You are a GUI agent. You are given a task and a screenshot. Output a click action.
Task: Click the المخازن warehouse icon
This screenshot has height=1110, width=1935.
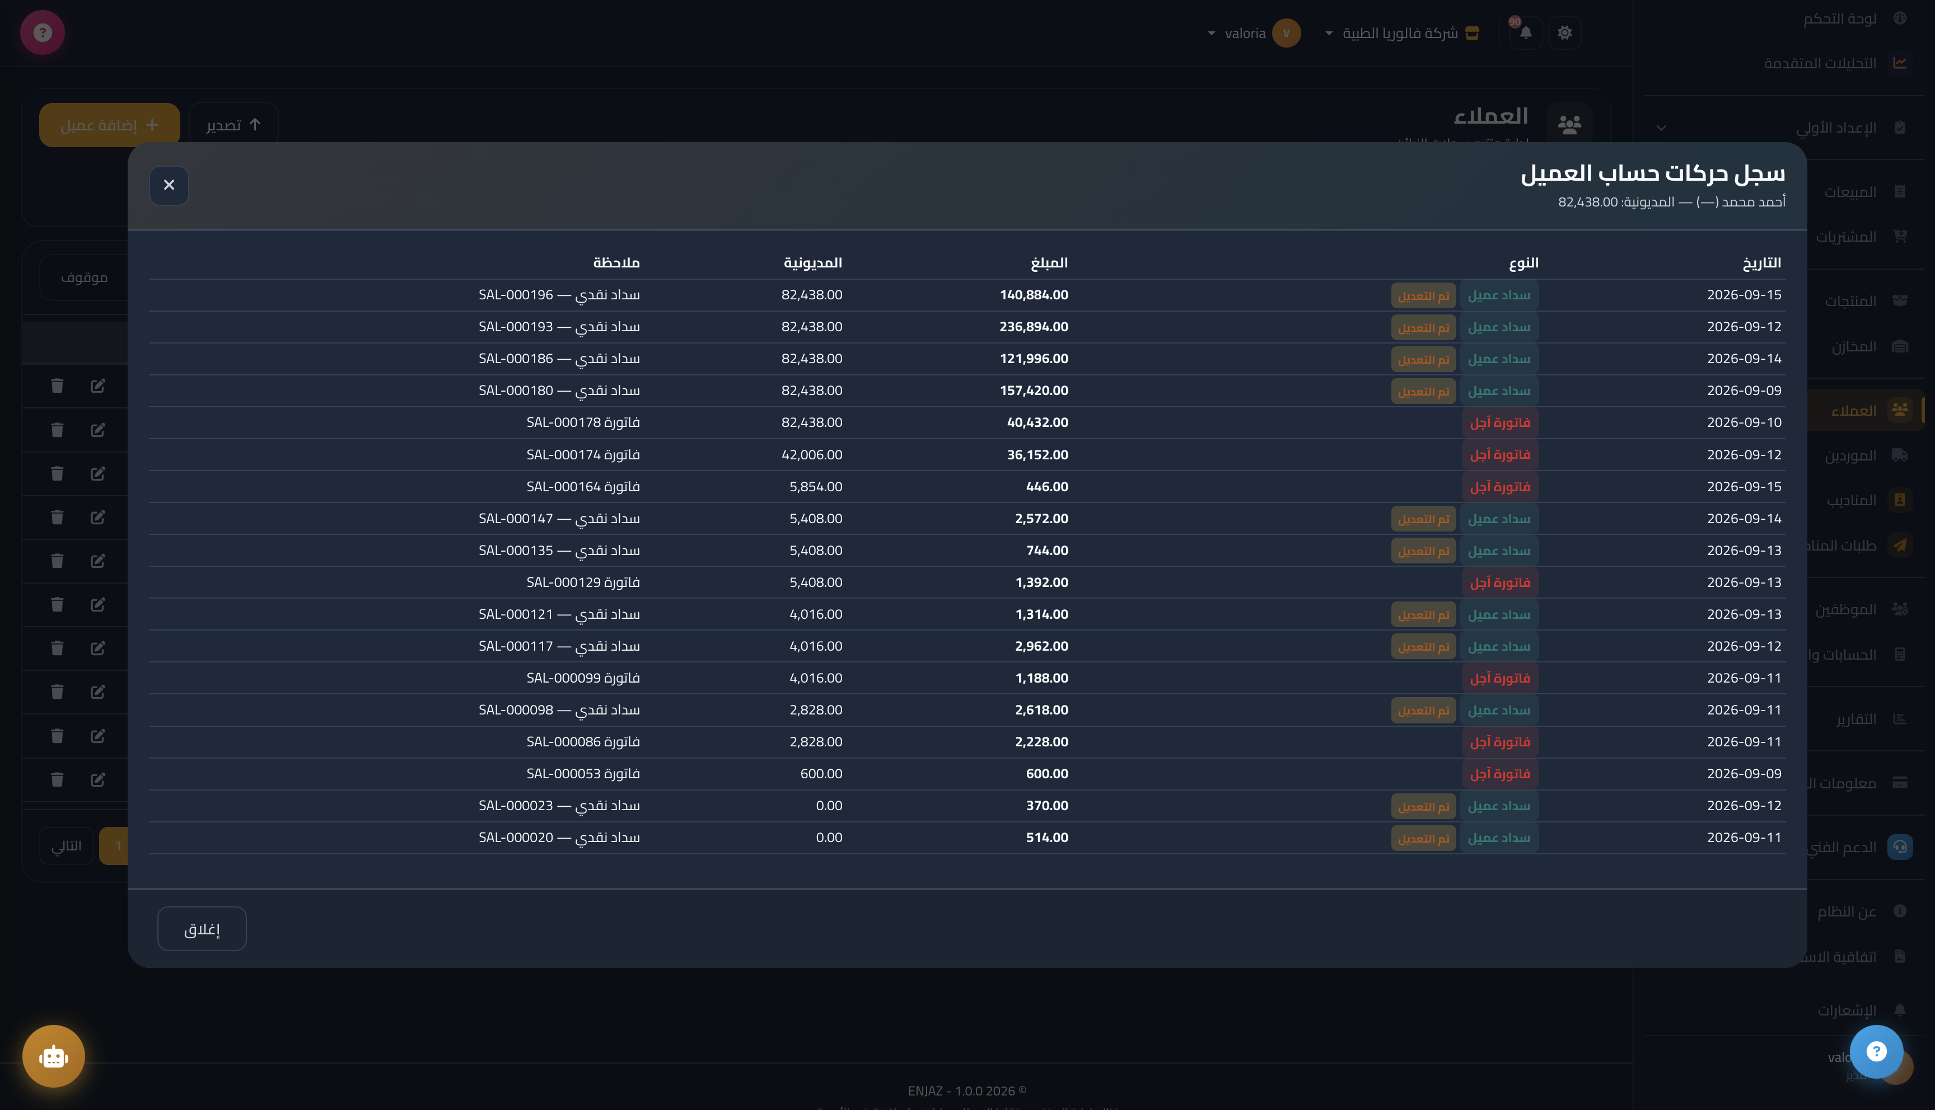coord(1900,346)
